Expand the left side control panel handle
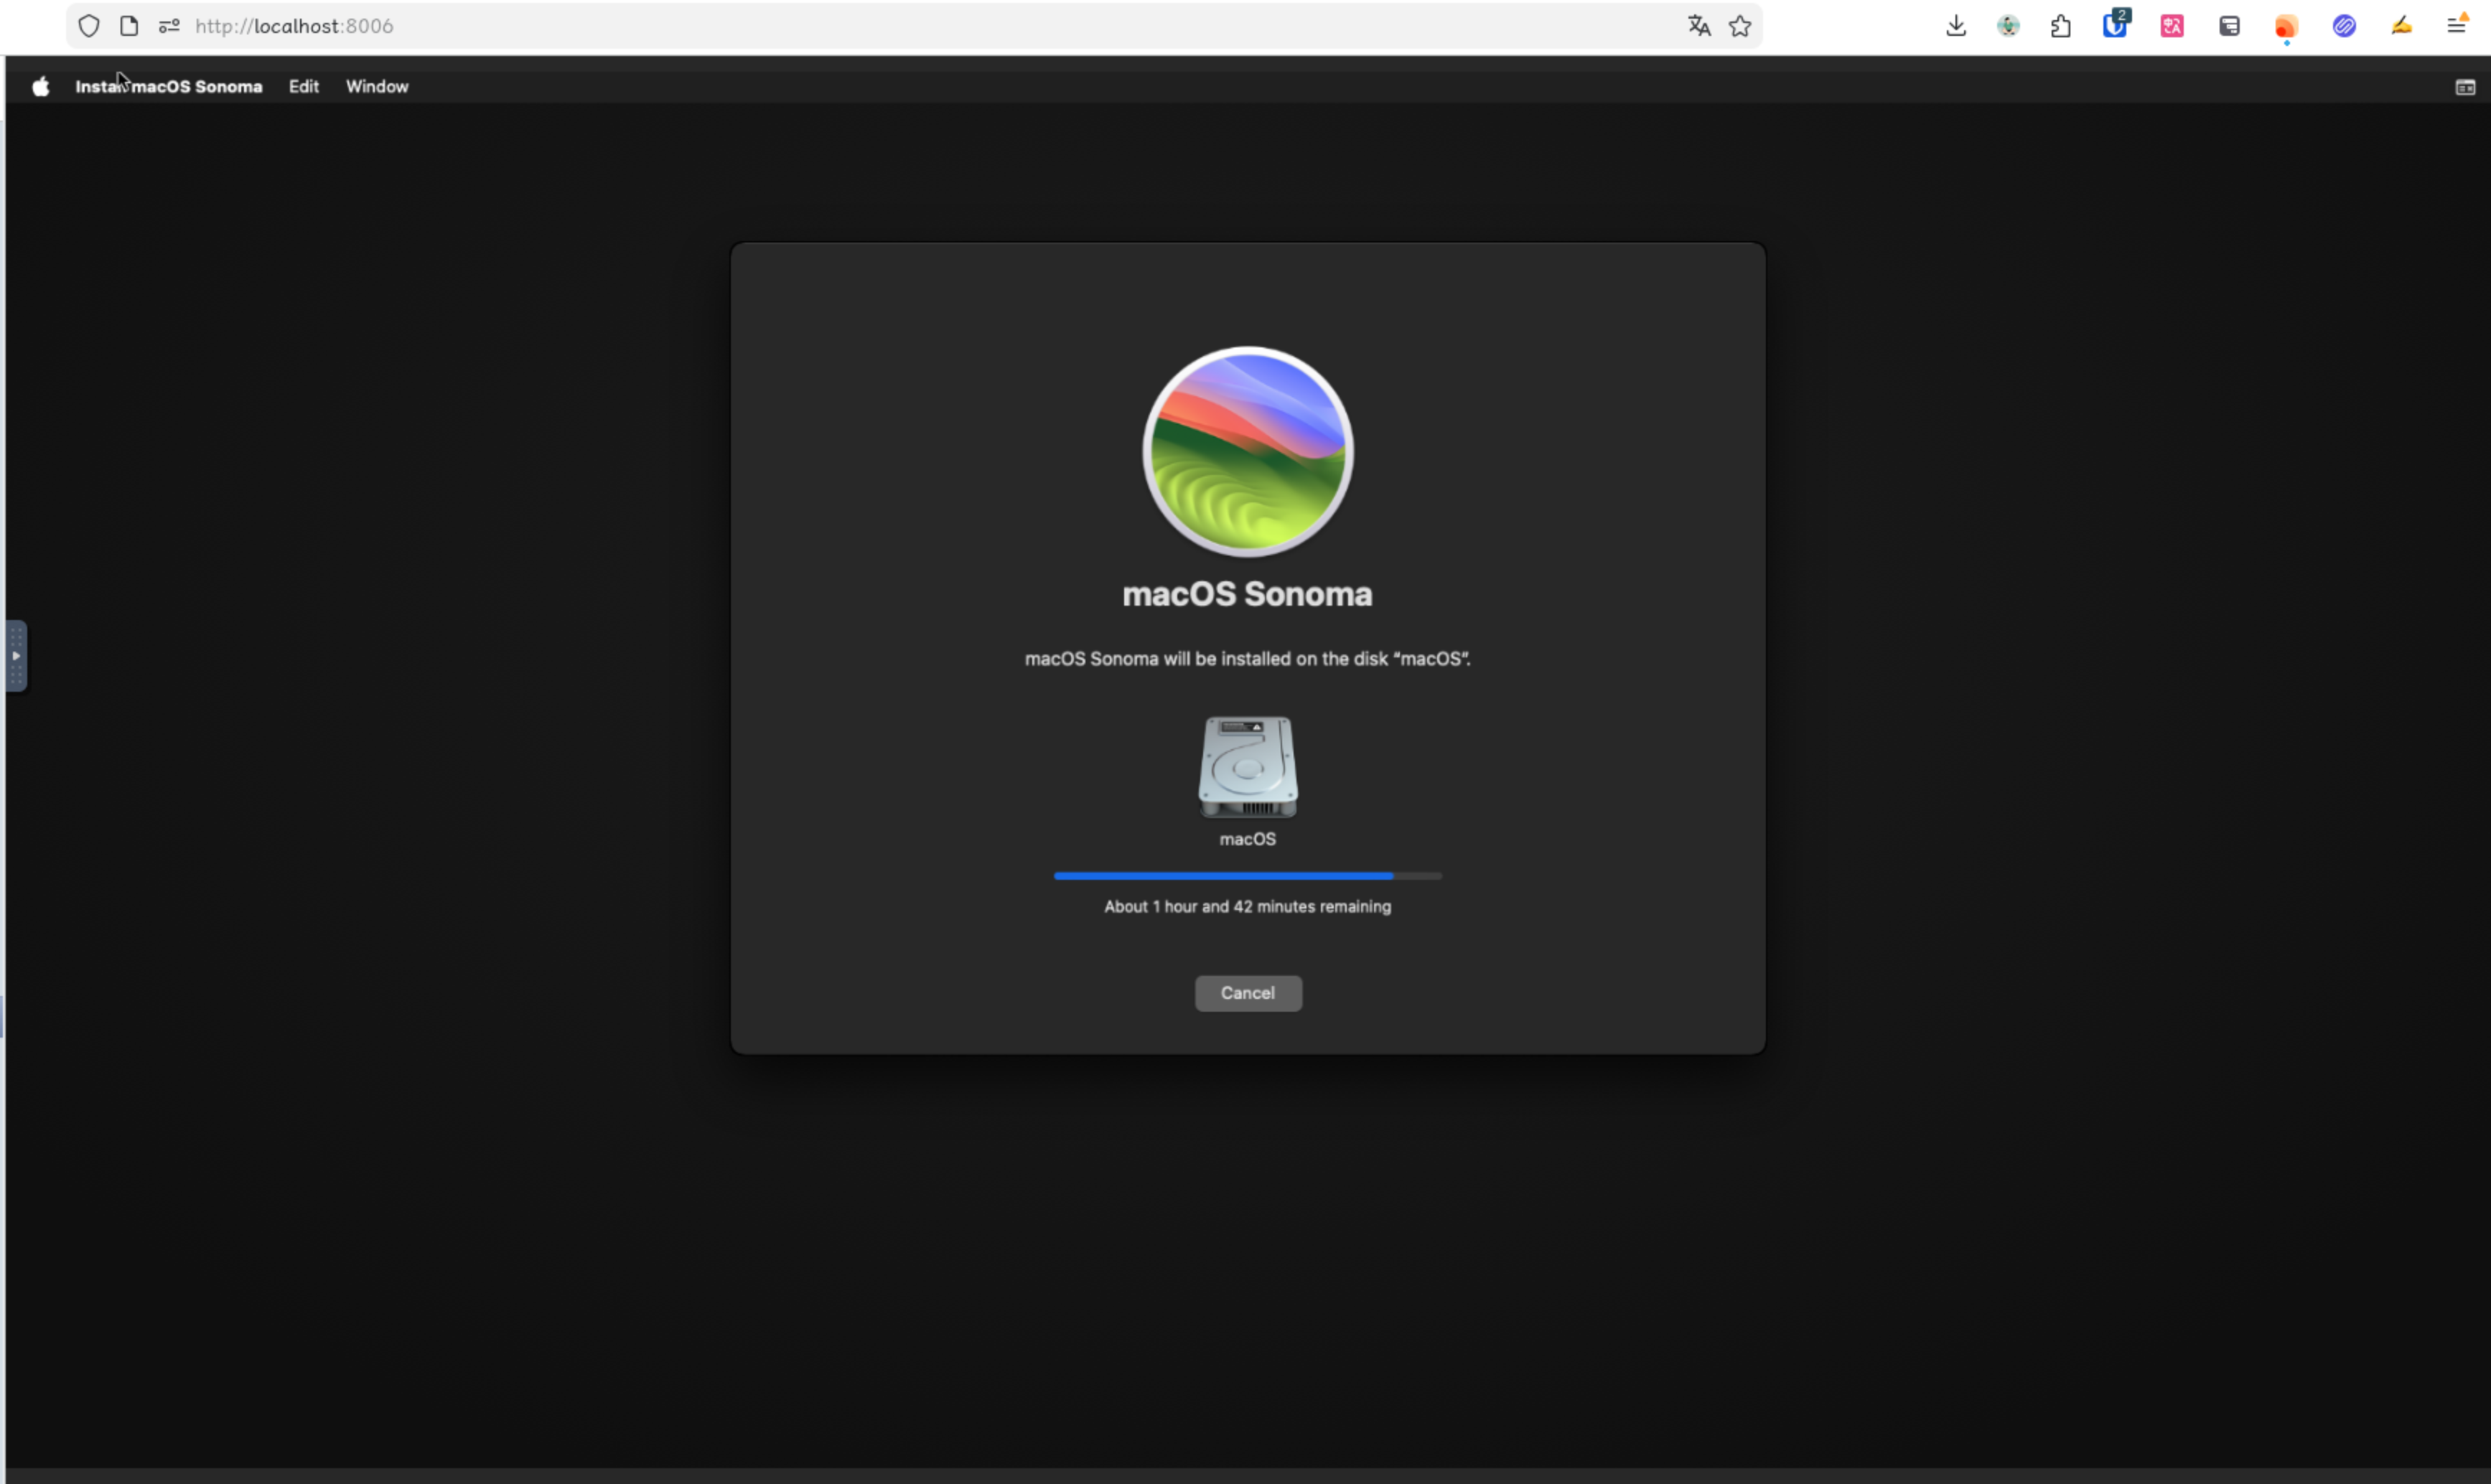The width and height of the screenshot is (2491, 1484). [16, 656]
